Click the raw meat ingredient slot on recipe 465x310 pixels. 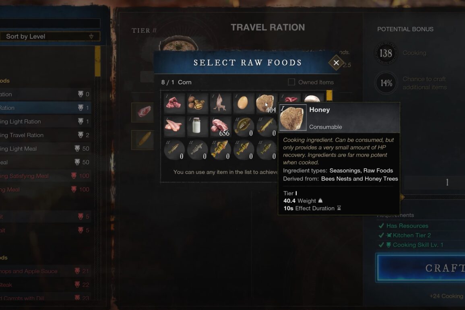143,112
